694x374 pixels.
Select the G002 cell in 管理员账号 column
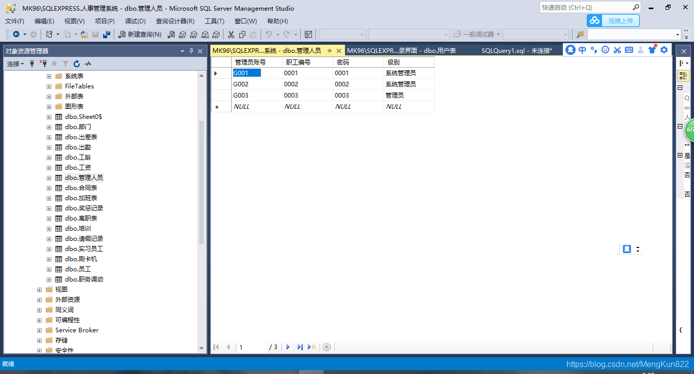(x=257, y=84)
